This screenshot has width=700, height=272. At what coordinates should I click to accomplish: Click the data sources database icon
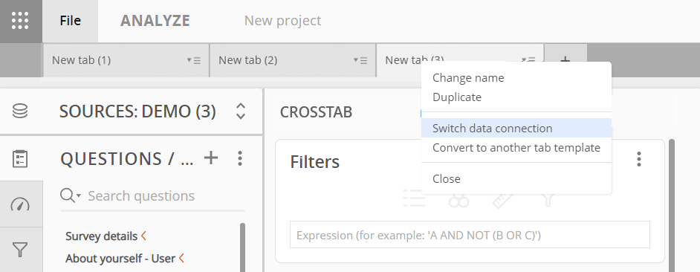pyautogui.click(x=19, y=111)
